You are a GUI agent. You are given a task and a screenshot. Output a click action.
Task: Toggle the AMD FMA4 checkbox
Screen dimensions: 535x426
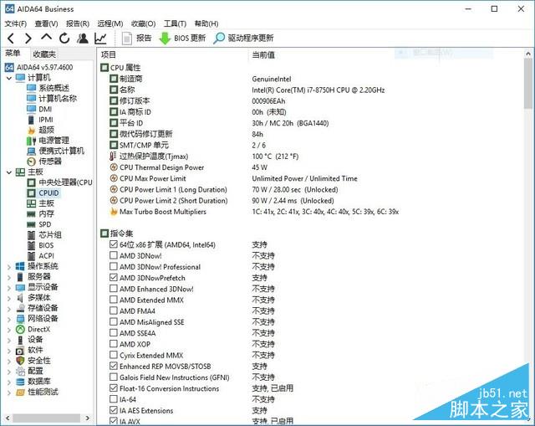coord(113,311)
